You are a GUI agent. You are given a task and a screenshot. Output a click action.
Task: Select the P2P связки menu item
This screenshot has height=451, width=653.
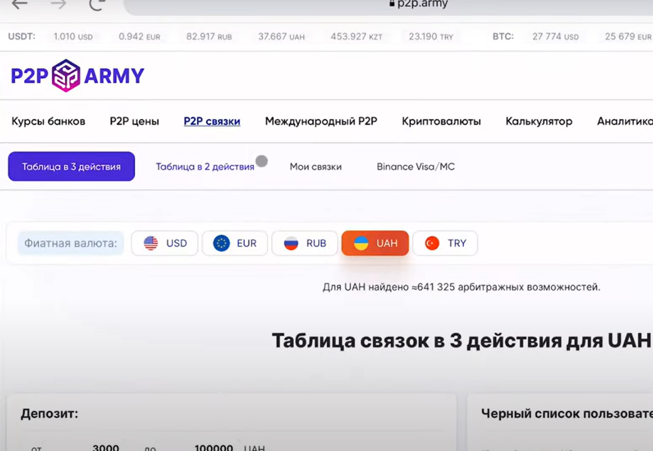click(212, 121)
